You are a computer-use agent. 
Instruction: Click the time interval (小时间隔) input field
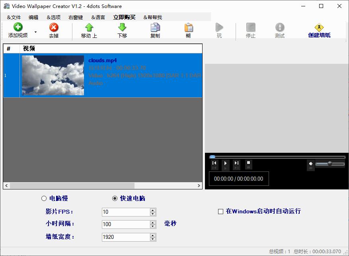tap(126, 224)
